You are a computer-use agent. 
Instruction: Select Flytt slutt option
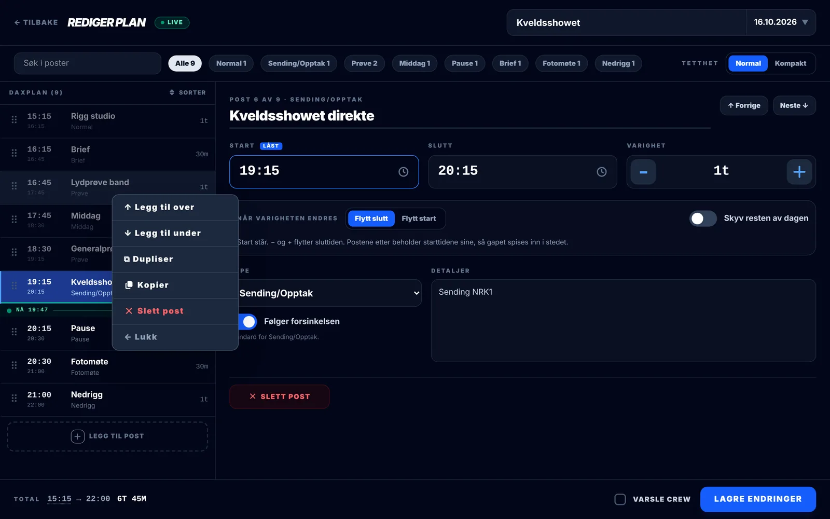(371, 218)
